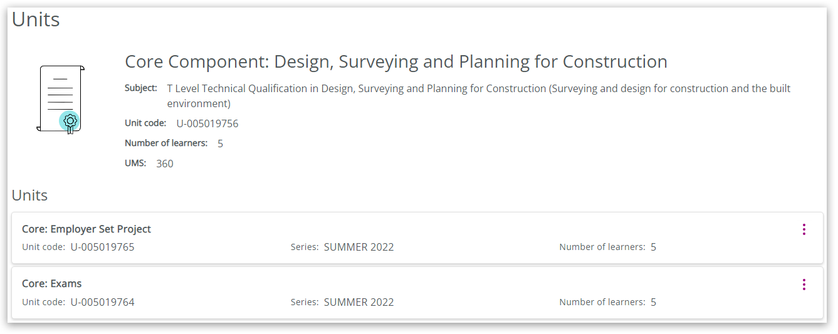Click SUMMER 2022 series in Employer Set Project
Image resolution: width=838 pixels, height=334 pixels.
coord(359,247)
